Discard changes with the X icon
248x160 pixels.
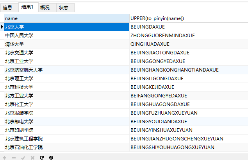[32, 158]
